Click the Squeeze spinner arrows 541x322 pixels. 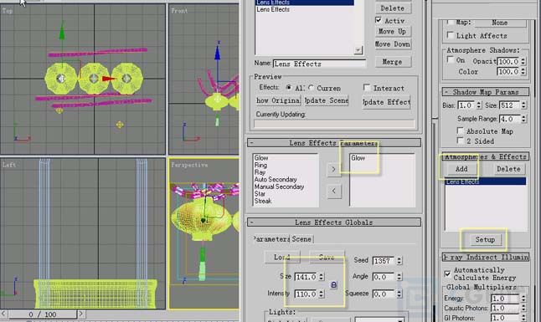click(x=399, y=294)
